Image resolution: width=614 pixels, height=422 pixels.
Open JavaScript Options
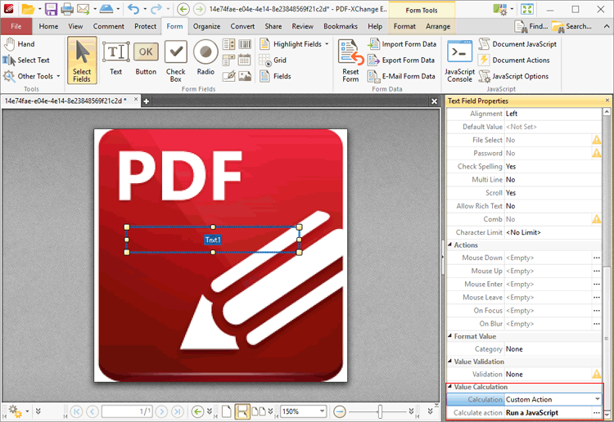click(514, 76)
